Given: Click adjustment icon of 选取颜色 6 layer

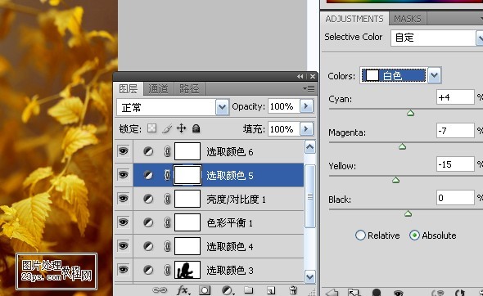Looking at the screenshot, I should tap(148, 151).
